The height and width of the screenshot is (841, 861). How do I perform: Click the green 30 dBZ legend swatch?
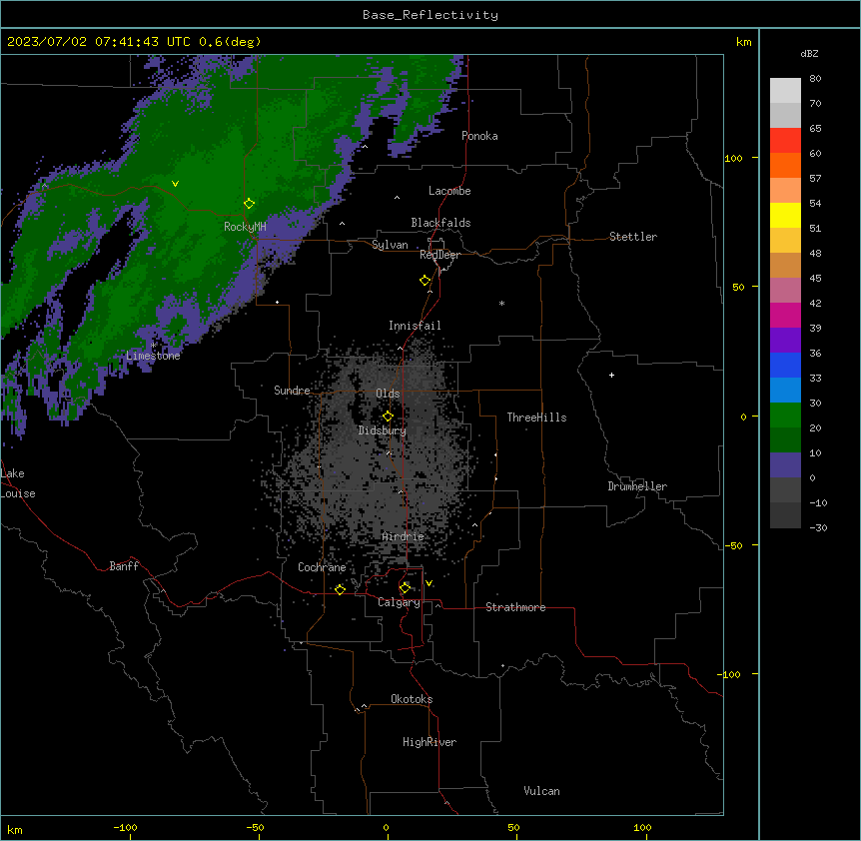785,416
